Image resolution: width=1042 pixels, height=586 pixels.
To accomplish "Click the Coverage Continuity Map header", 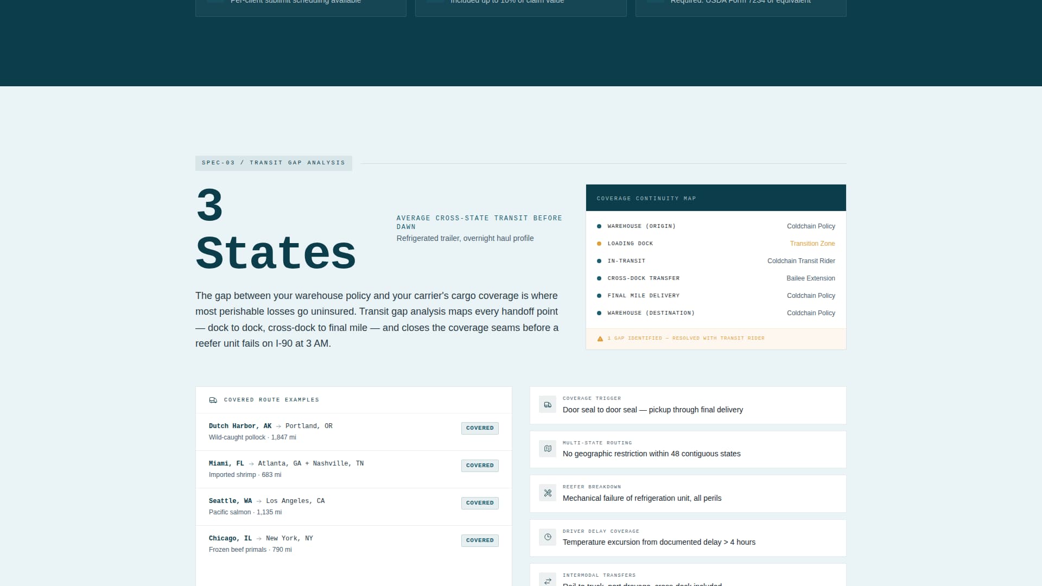I will pyautogui.click(x=716, y=198).
